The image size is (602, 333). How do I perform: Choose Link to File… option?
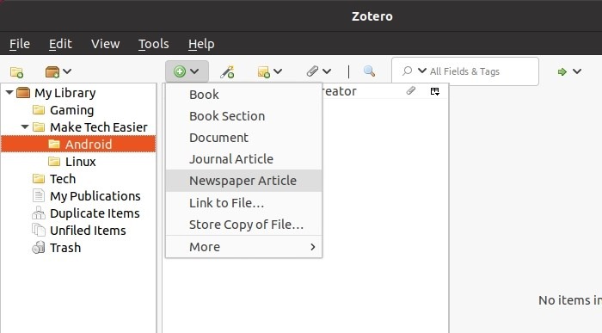click(x=243, y=203)
